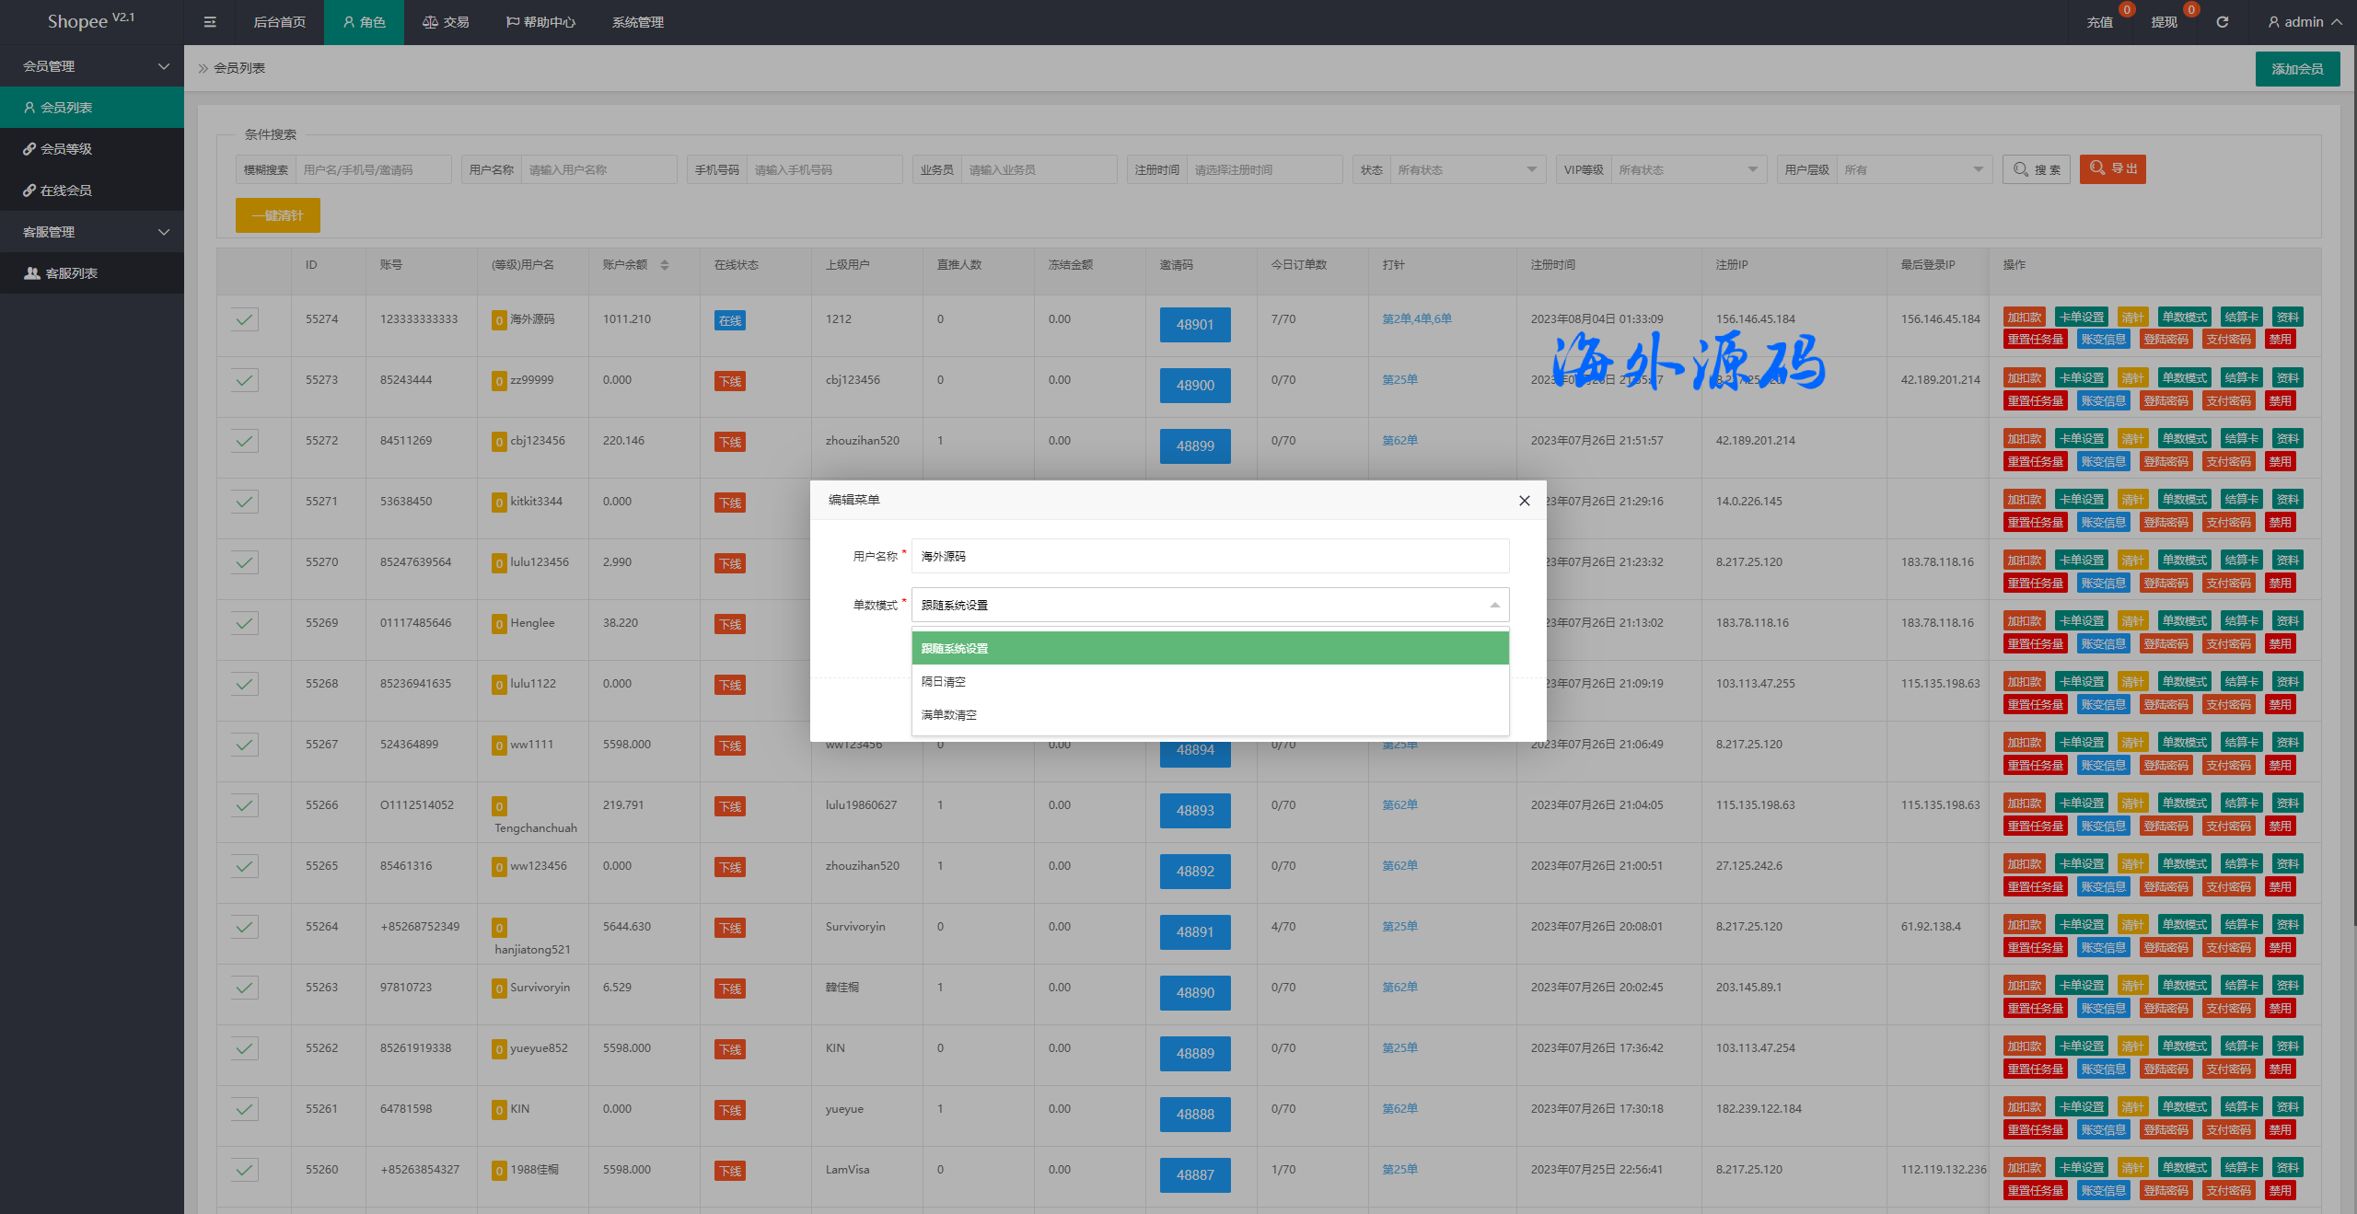Click the 一键清针 yellow button
The width and height of the screenshot is (2357, 1214).
point(277,215)
